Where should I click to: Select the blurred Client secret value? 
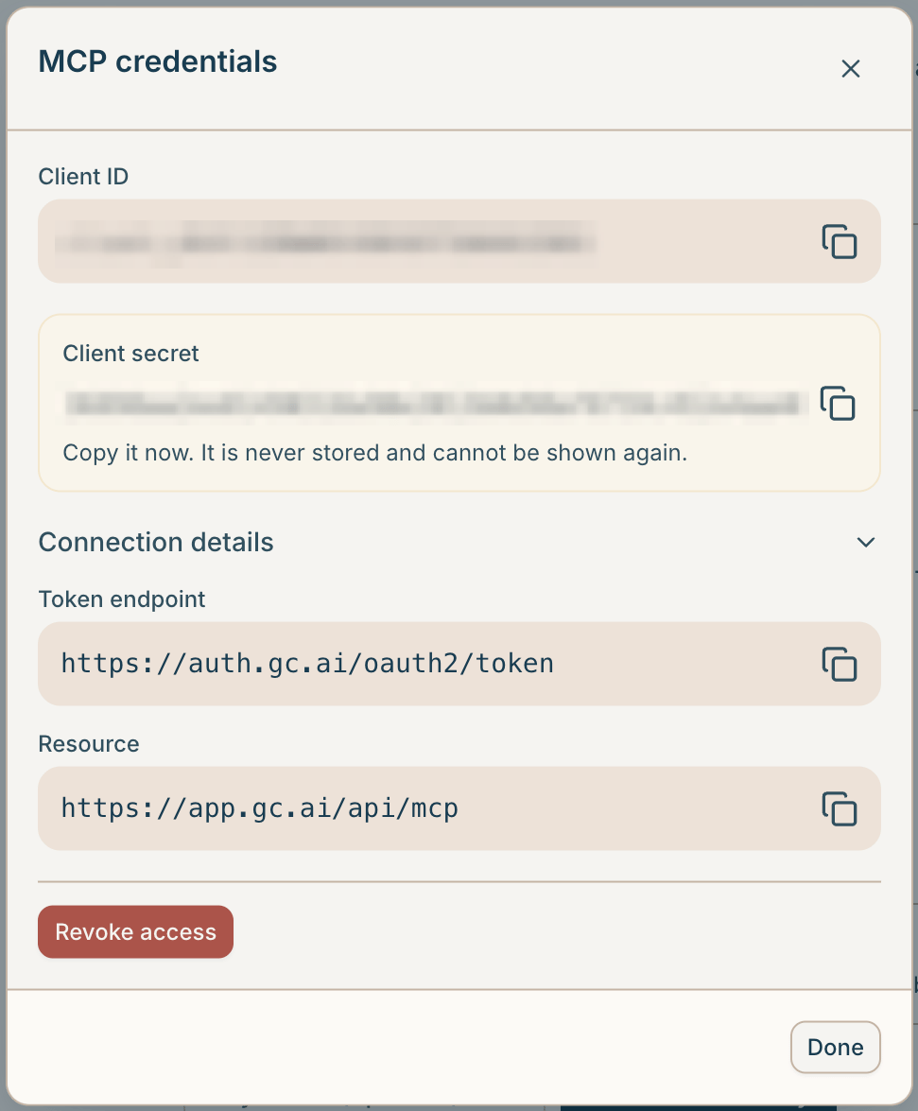[436, 403]
